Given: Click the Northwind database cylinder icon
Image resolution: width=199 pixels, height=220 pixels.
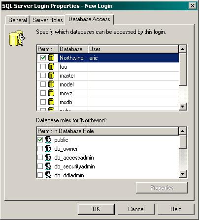Looking at the screenshot, I should tap(51, 57).
